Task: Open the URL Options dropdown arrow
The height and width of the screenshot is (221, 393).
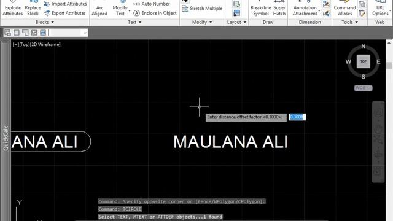Action: click(391, 11)
